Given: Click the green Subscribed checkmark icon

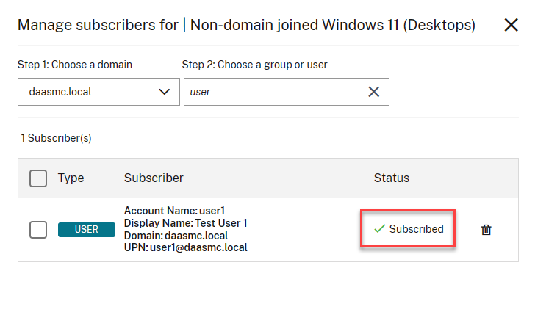Looking at the screenshot, I should pyautogui.click(x=379, y=229).
